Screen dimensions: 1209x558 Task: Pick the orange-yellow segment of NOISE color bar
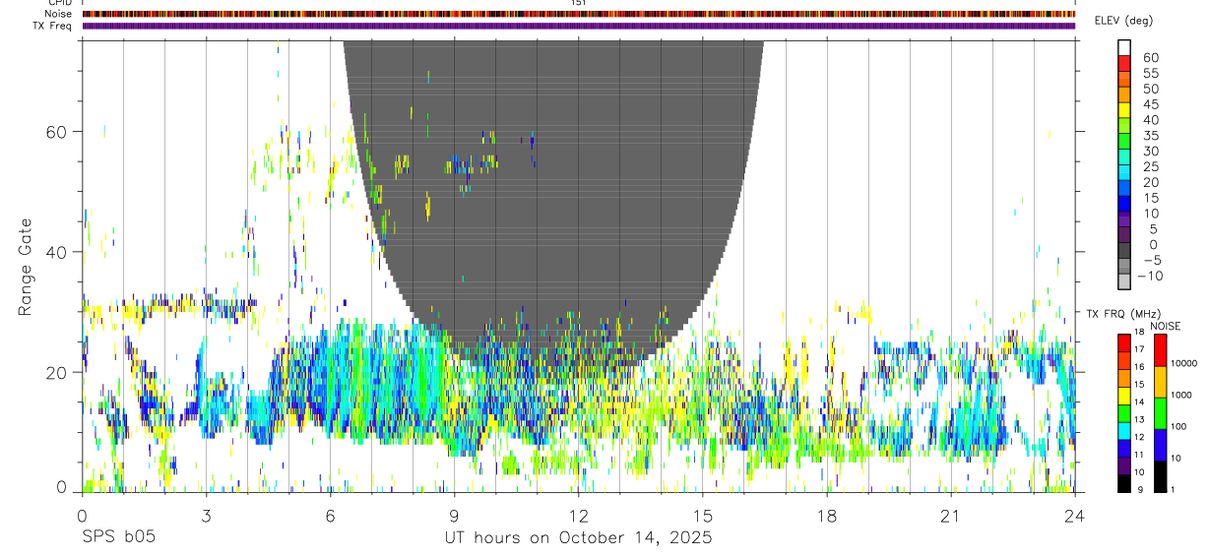[x=1160, y=382]
